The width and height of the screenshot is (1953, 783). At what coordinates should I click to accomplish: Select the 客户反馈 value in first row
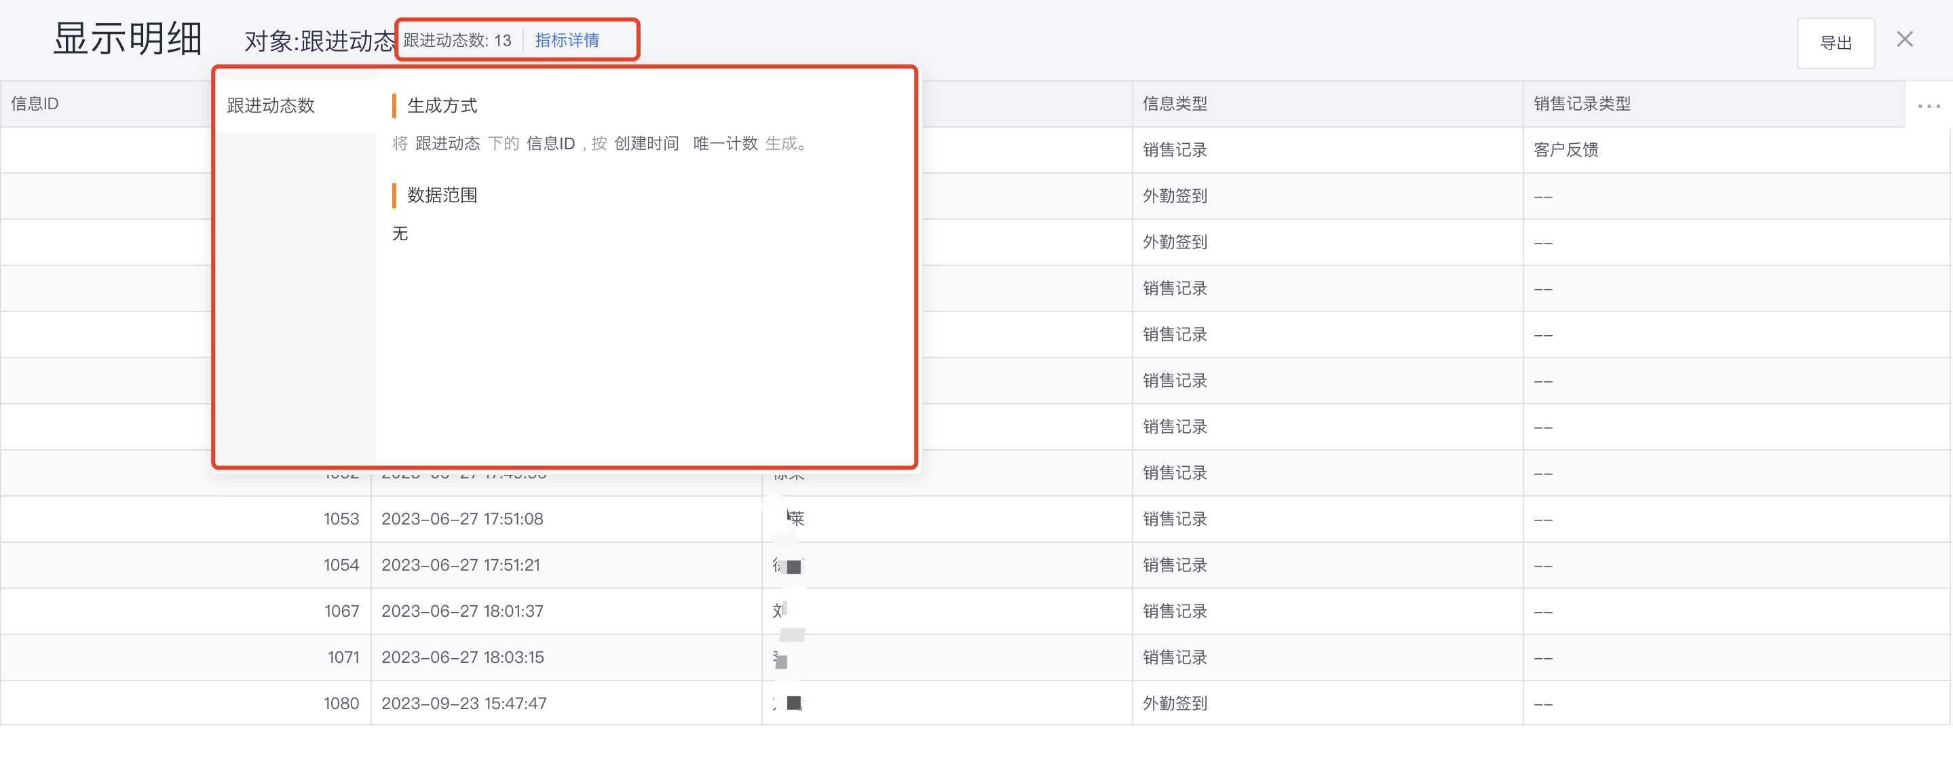pos(1565,149)
